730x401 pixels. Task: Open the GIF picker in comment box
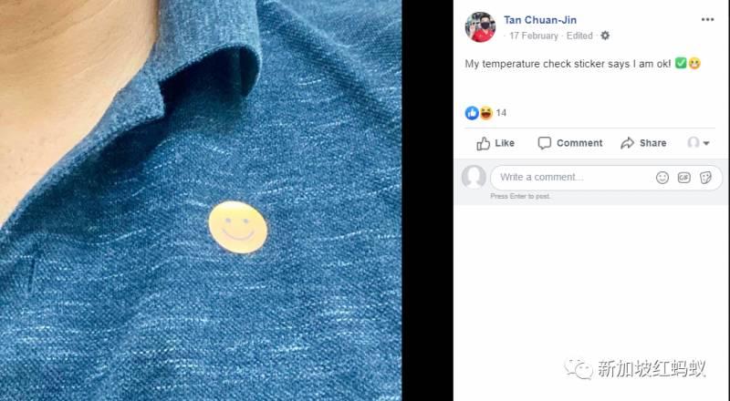(x=683, y=177)
